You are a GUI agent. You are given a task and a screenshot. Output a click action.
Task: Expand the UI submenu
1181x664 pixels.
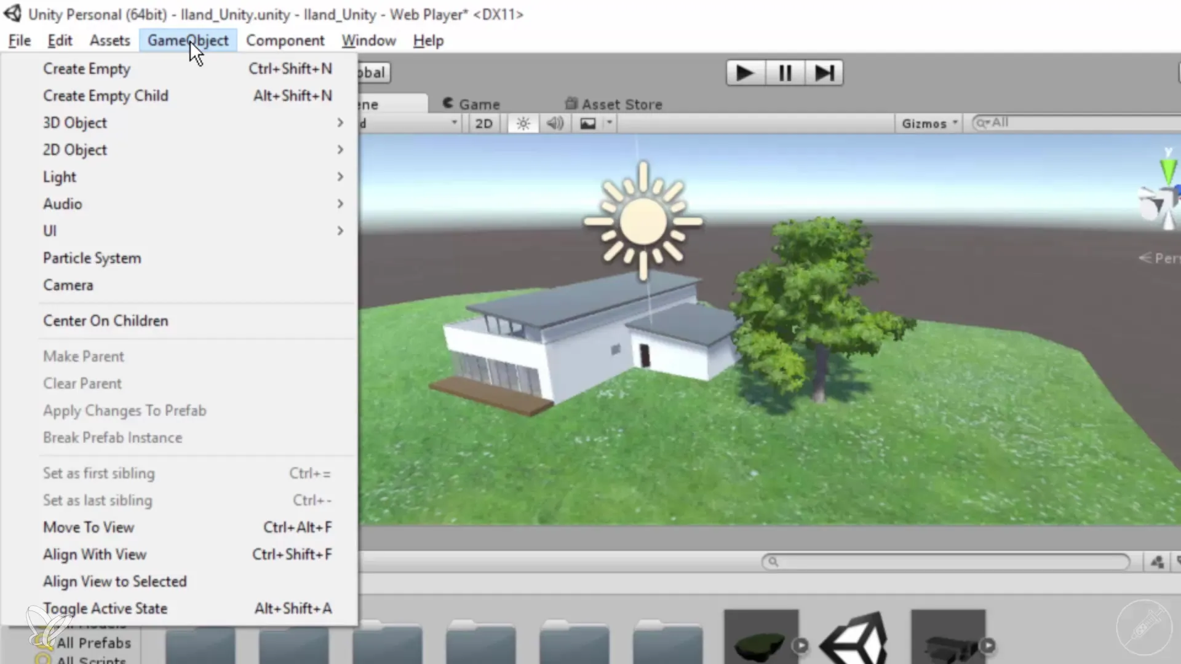pyautogui.click(x=180, y=231)
